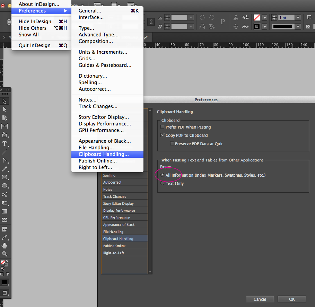Choose GPU Performance... menu item
The width and height of the screenshot is (315, 307).
(x=107, y=130)
